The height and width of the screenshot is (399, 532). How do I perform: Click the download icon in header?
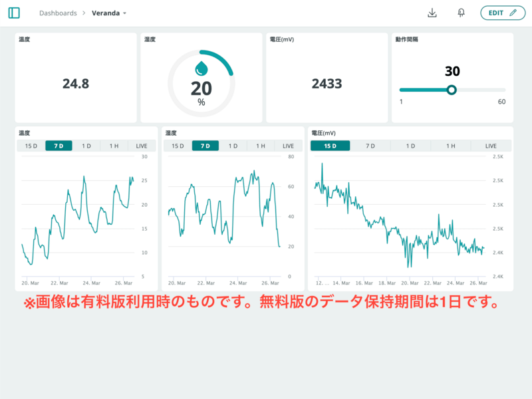(x=432, y=13)
